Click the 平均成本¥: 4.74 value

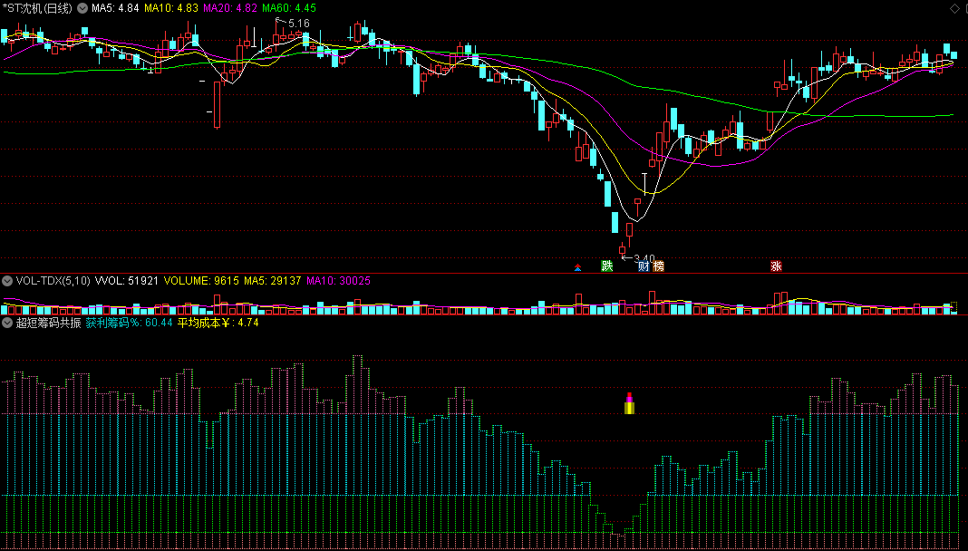tap(218, 323)
